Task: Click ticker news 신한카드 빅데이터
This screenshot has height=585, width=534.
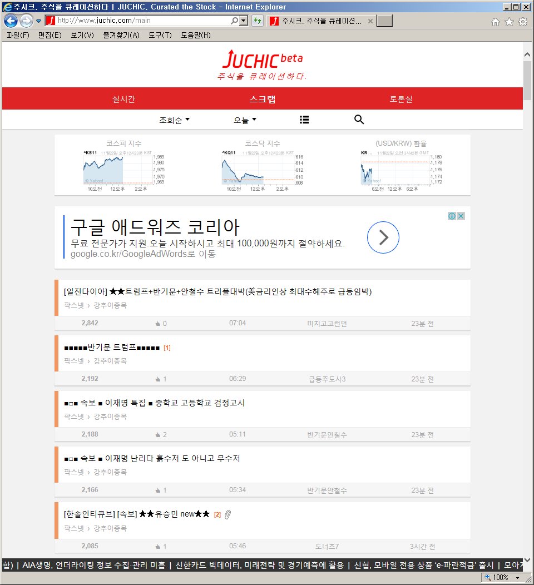Action: pos(259,565)
